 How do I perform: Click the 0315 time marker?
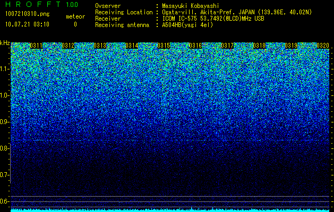164,46
